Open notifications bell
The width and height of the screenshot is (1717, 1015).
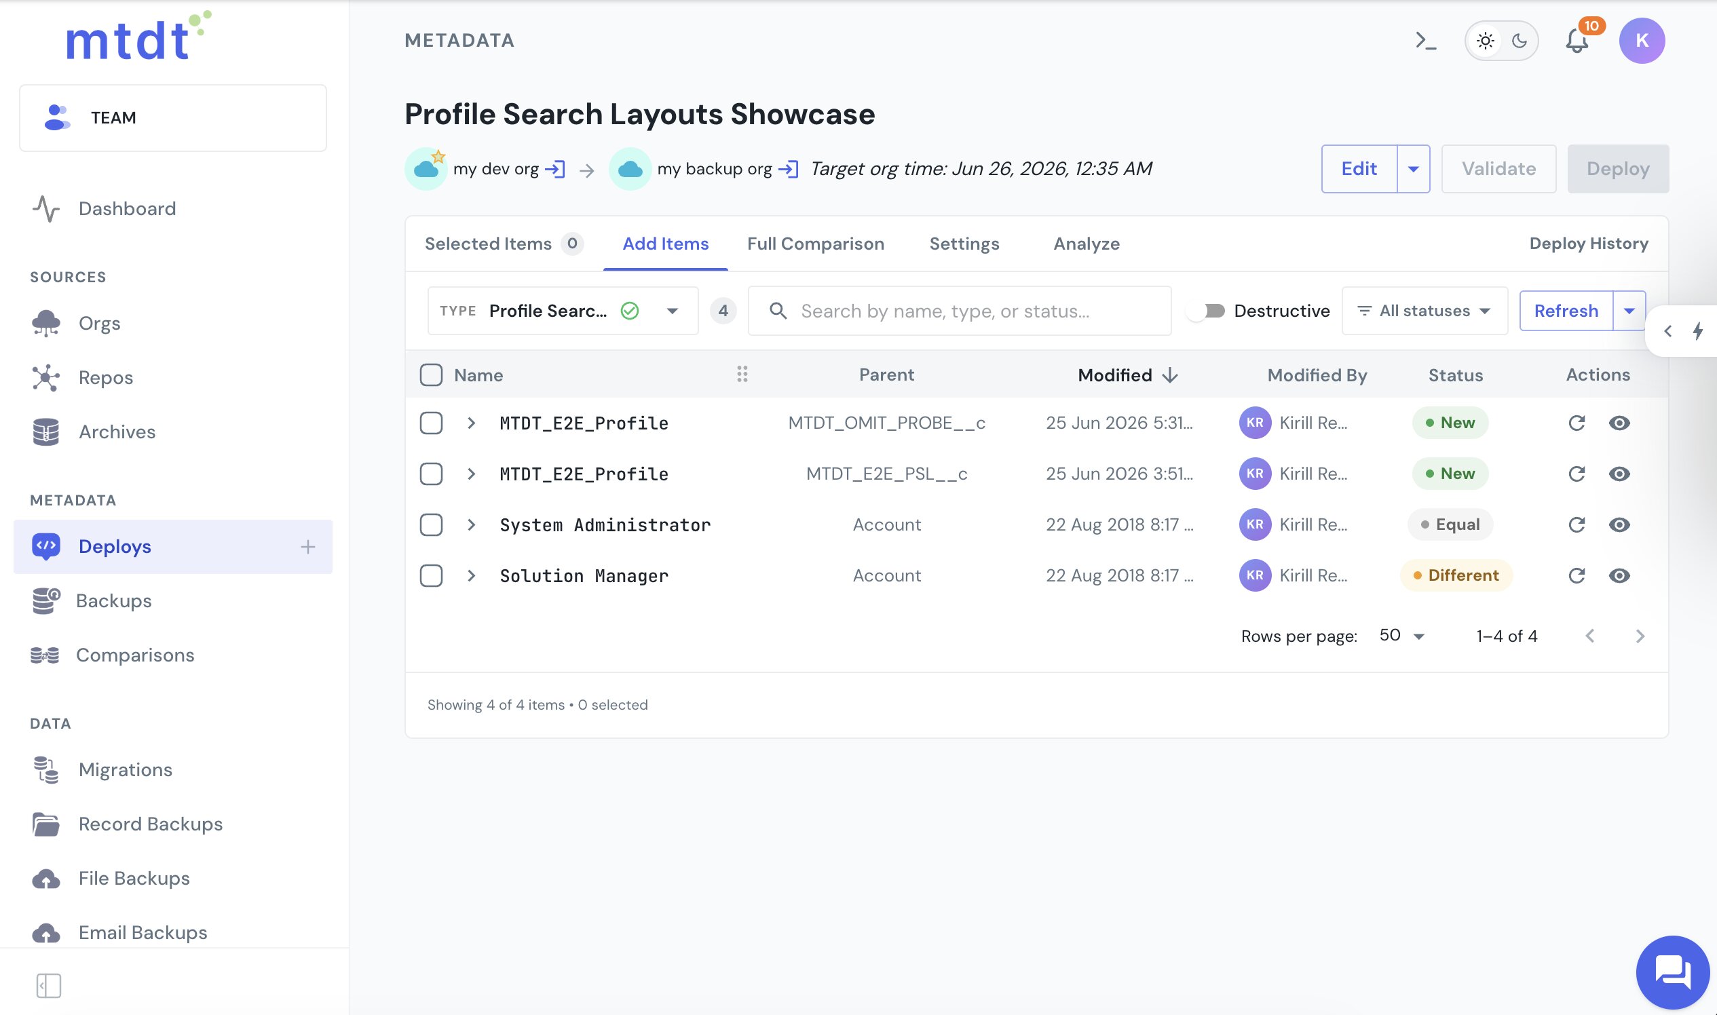(1577, 41)
